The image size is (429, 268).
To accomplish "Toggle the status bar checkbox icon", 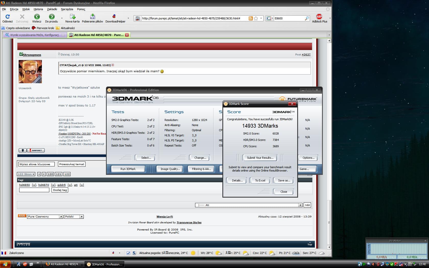I will coord(128,253).
